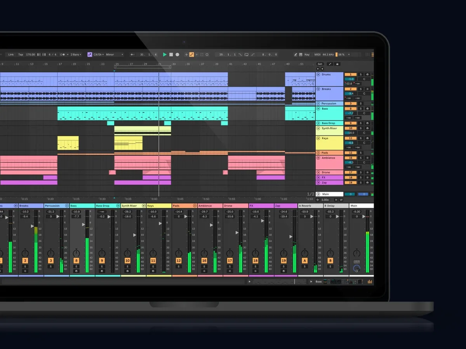Click the purple scale mode icon
Image resolution: width=466 pixels, height=349 pixels.
click(x=90, y=55)
